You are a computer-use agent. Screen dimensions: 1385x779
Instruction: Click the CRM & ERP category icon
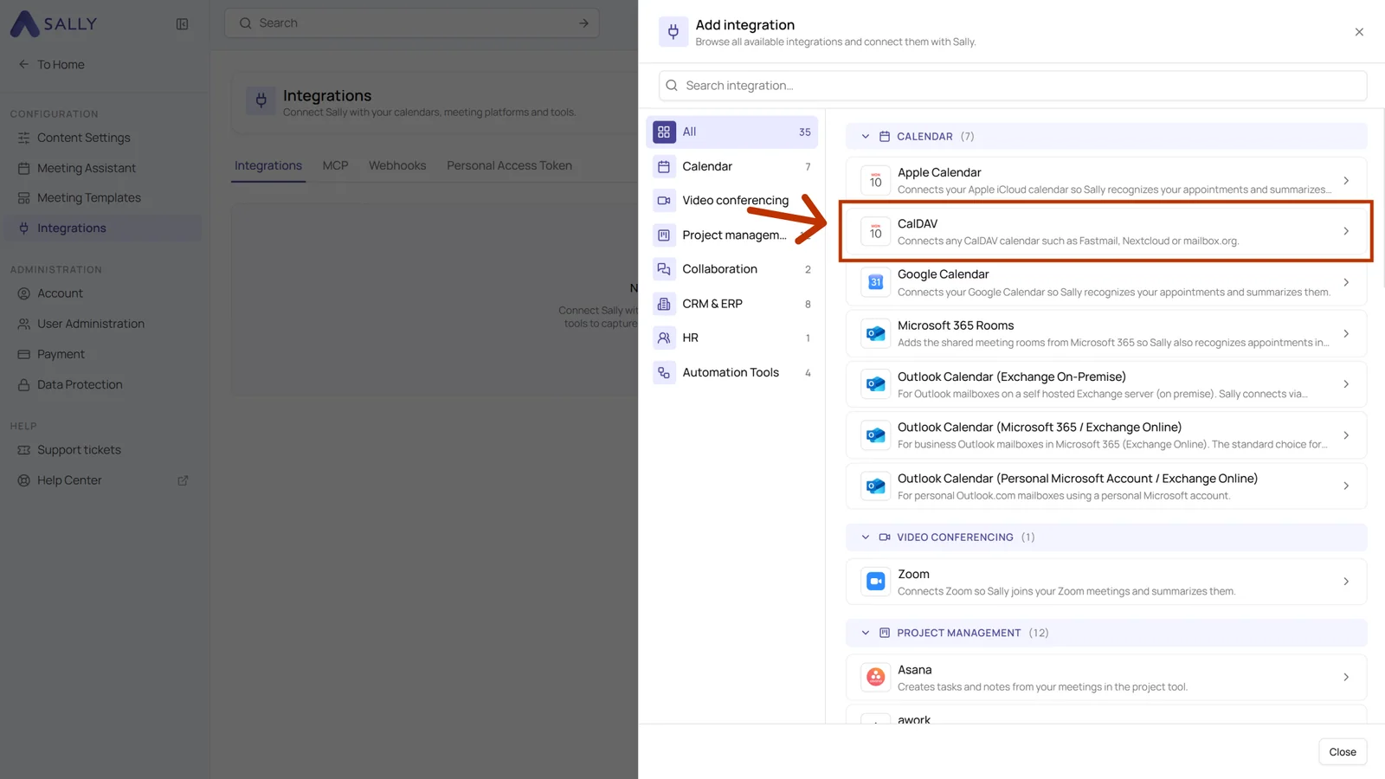click(x=664, y=304)
